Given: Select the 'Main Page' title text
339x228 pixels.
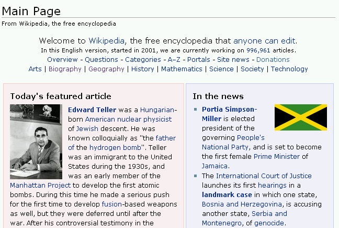Looking at the screenshot, I should (31, 11).
